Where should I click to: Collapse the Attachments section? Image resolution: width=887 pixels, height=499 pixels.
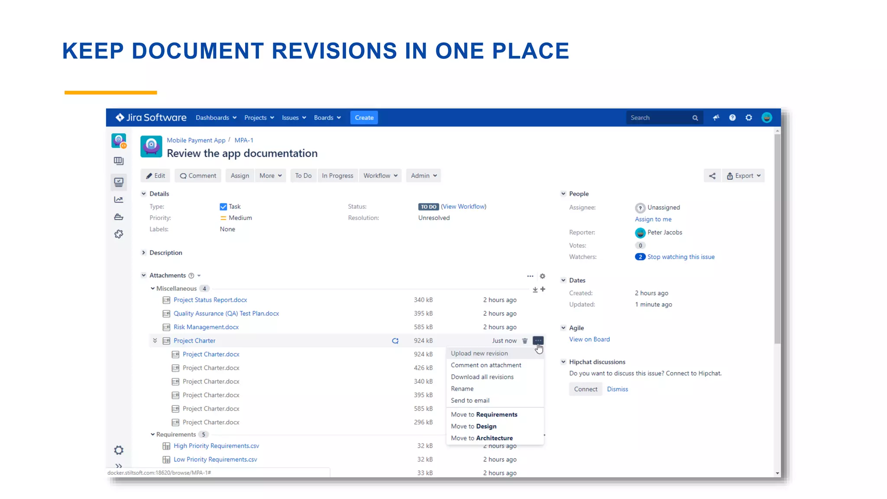click(143, 275)
